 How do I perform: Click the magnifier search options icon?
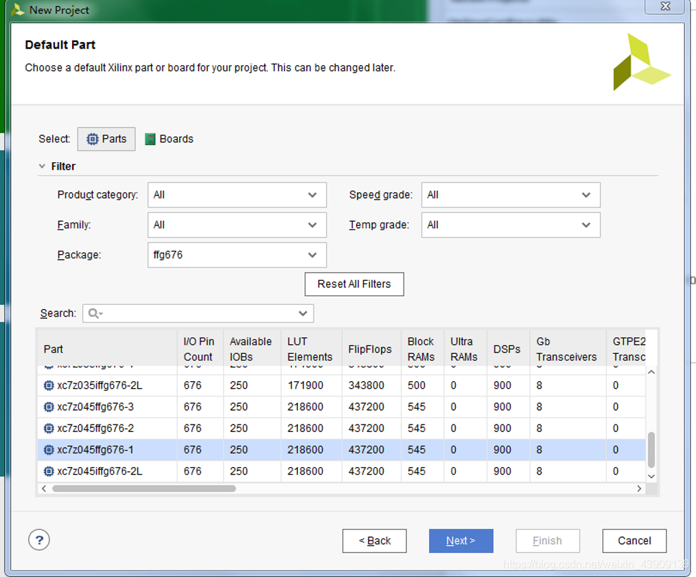point(95,314)
